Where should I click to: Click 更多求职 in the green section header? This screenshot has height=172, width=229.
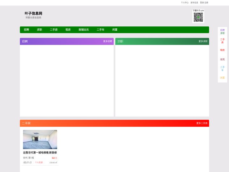pos(203,41)
